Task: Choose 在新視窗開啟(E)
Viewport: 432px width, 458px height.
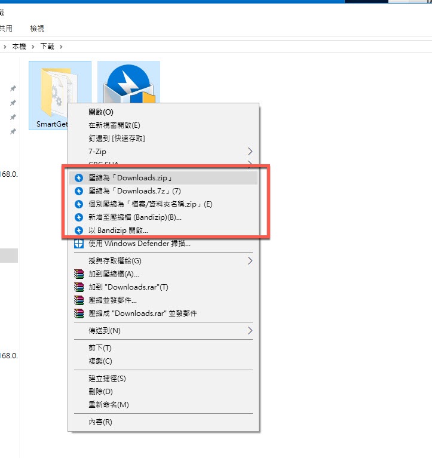Action: [x=164, y=125]
